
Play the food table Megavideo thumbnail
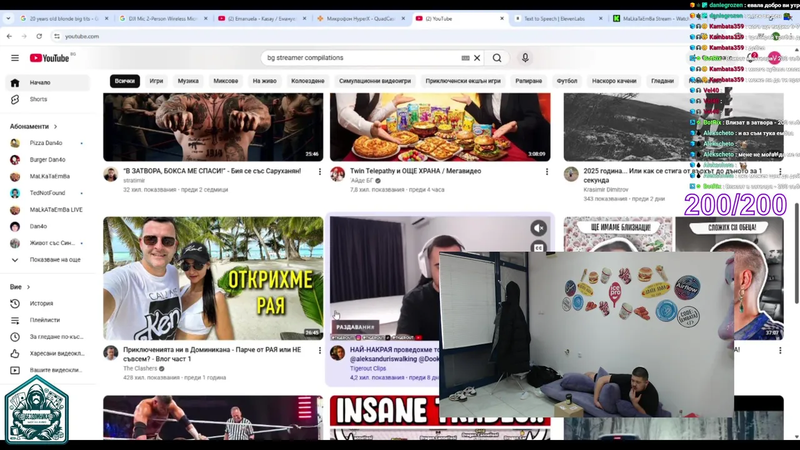(440, 127)
